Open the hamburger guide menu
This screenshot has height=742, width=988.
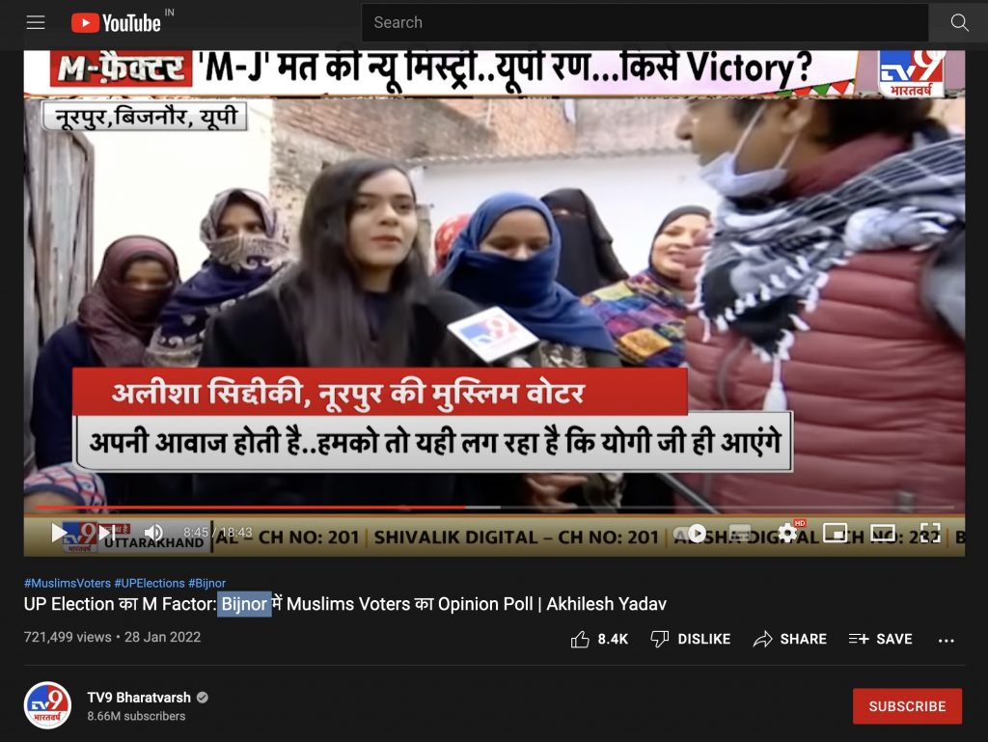(36, 23)
